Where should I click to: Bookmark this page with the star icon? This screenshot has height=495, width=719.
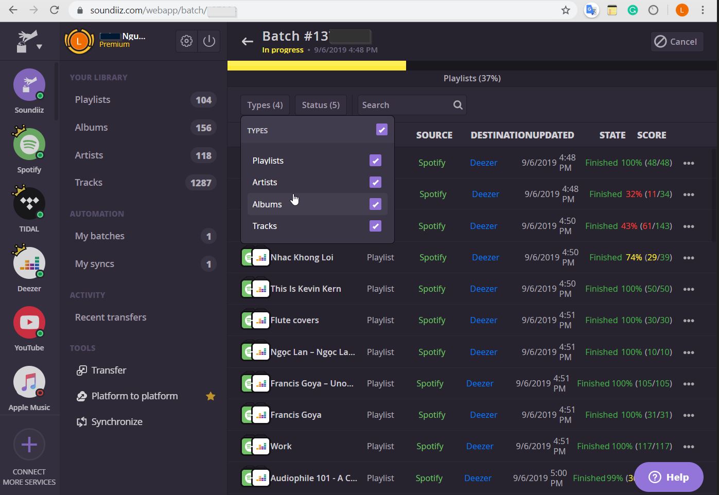[566, 10]
